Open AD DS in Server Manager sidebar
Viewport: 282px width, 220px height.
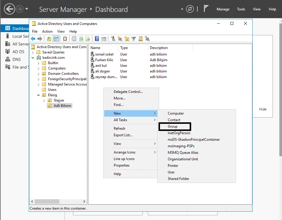click(x=18, y=52)
